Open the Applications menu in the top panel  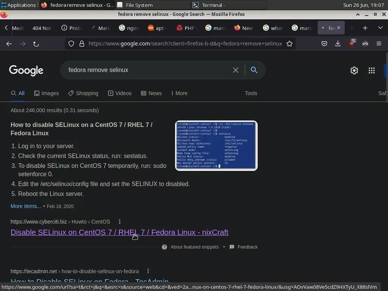tap(19, 5)
